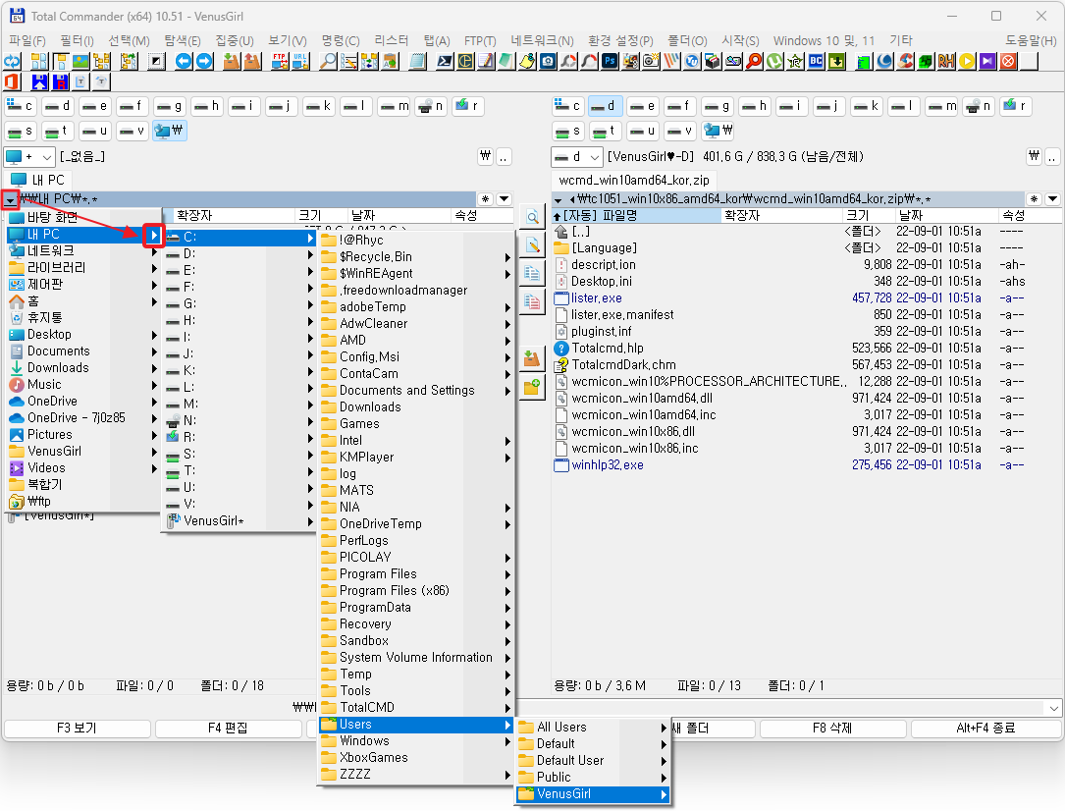Click the command line history dropdown arrow

coord(1053,708)
